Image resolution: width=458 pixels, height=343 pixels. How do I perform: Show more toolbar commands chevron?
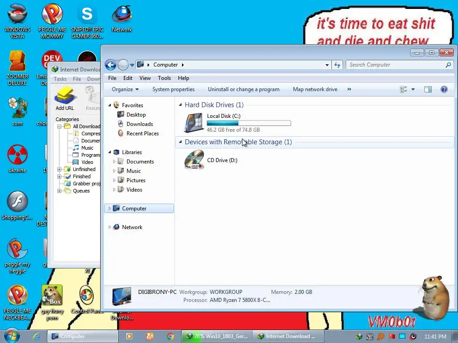pyautogui.click(x=349, y=89)
